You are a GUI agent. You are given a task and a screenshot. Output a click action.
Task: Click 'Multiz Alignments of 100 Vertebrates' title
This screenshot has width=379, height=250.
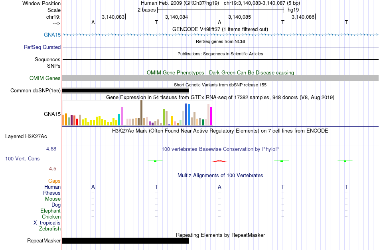[x=220, y=175]
